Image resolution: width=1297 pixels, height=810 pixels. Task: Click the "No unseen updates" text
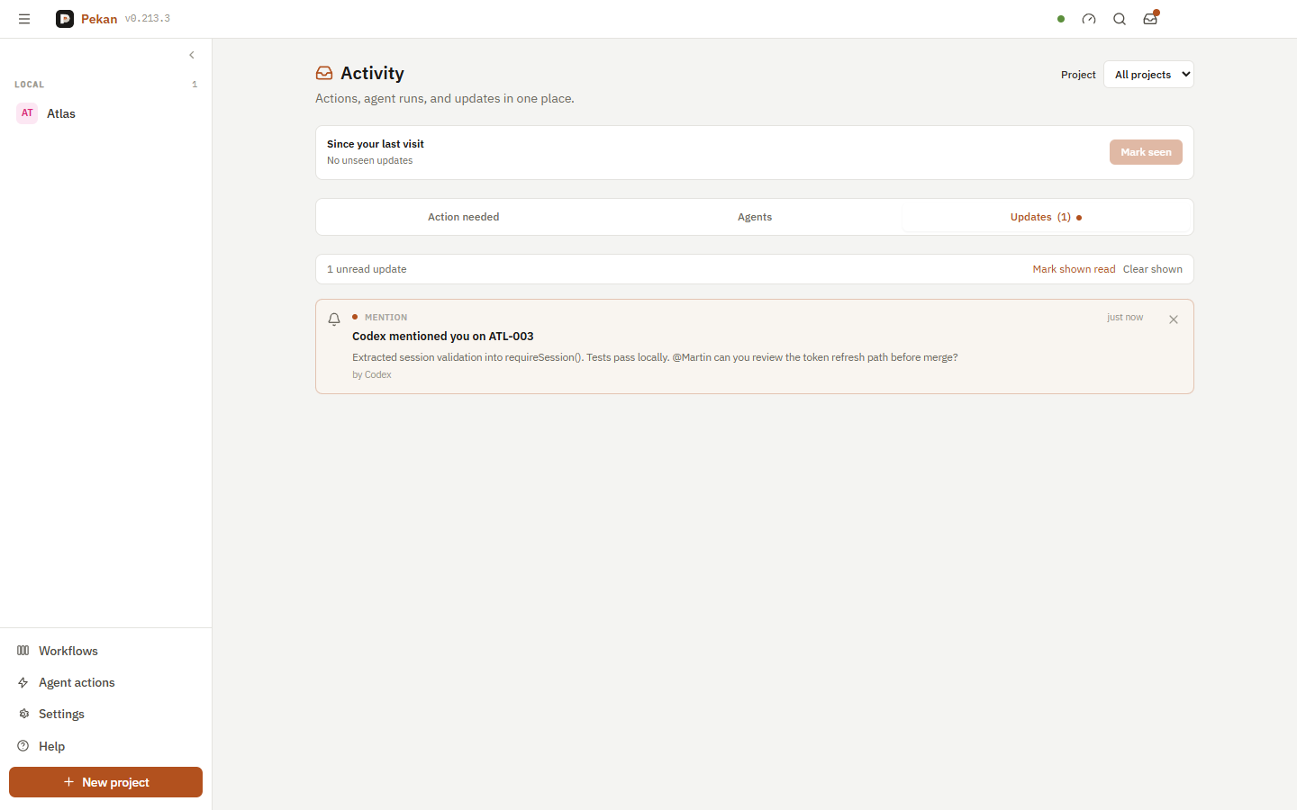point(370,161)
